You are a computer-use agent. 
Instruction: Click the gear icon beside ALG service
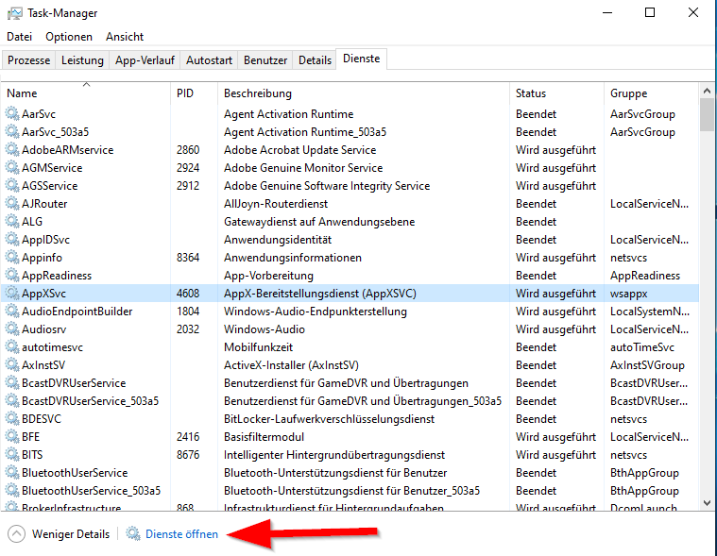point(12,221)
